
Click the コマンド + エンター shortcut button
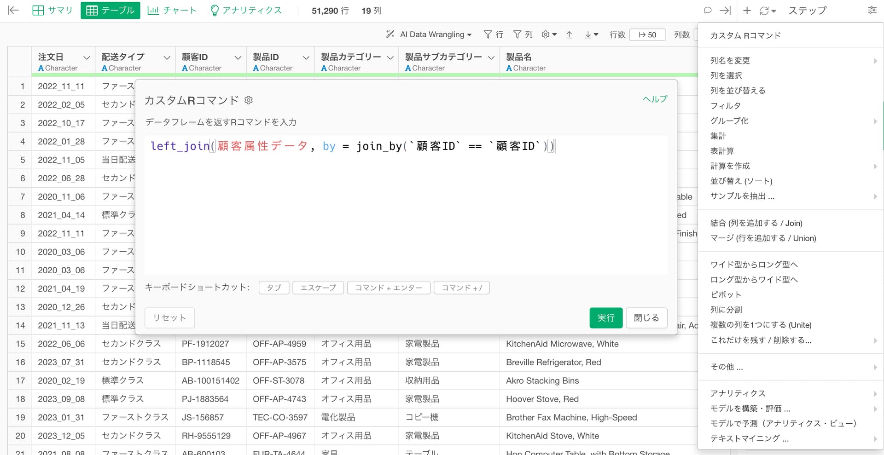389,288
